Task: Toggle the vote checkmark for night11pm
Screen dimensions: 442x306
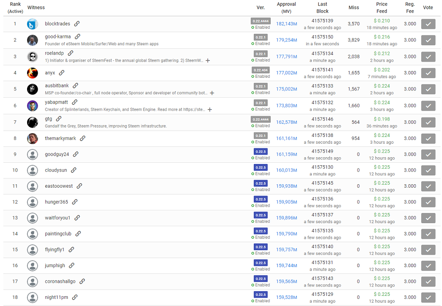Action: click(428, 297)
